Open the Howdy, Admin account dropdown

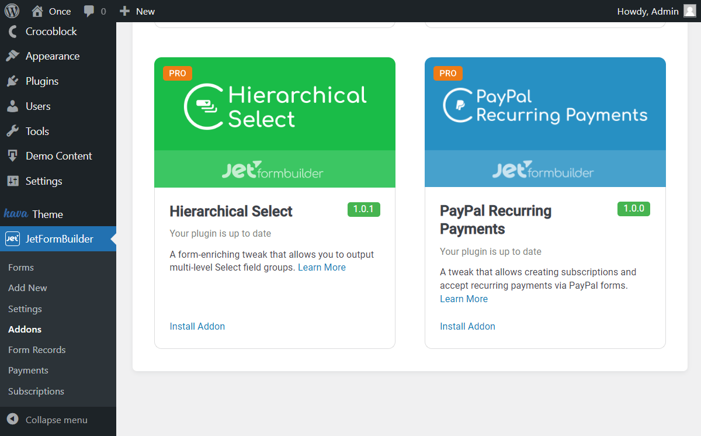[648, 11]
